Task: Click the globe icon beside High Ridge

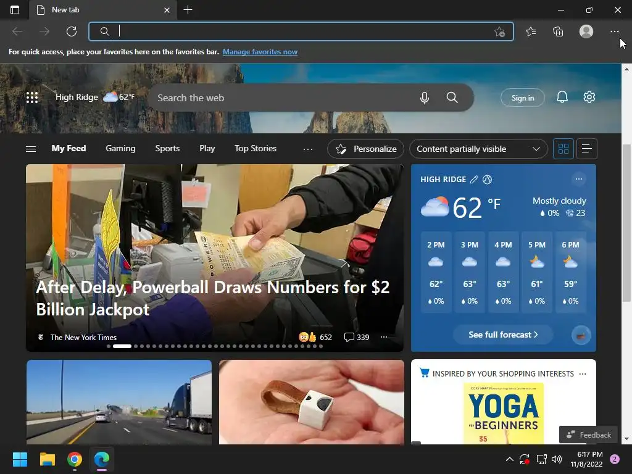Action: (x=488, y=180)
